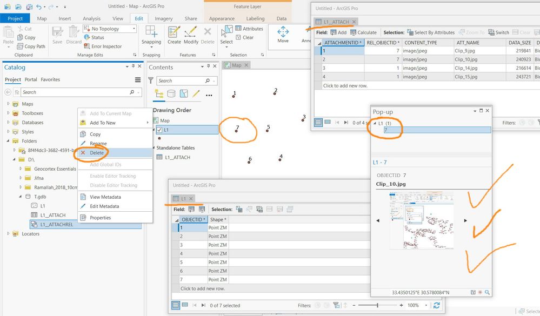Switch to the Imagery ribbon tab
The height and width of the screenshot is (316, 540).
[x=164, y=18]
